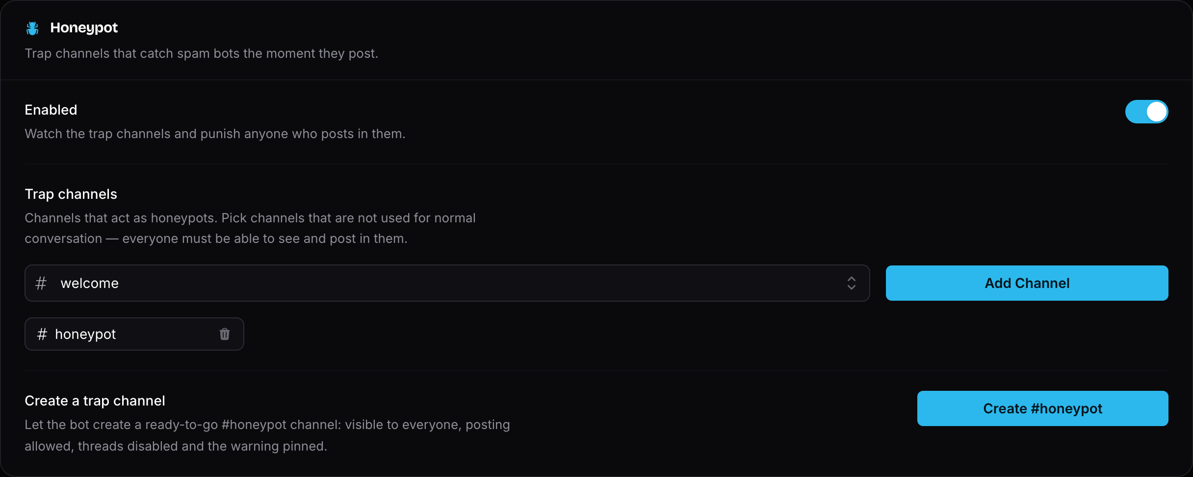Viewport: 1193px width, 477px height.
Task: Click the Honeypot section title
Action: (x=84, y=28)
